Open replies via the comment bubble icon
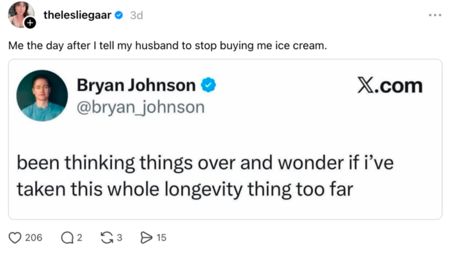Image resolution: width=455 pixels, height=257 pixels. (x=68, y=238)
